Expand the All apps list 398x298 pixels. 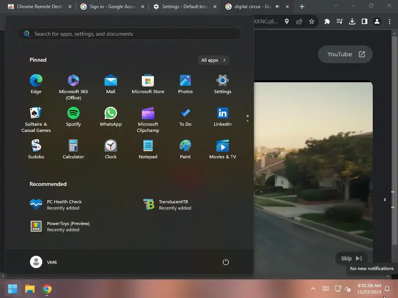[213, 60]
